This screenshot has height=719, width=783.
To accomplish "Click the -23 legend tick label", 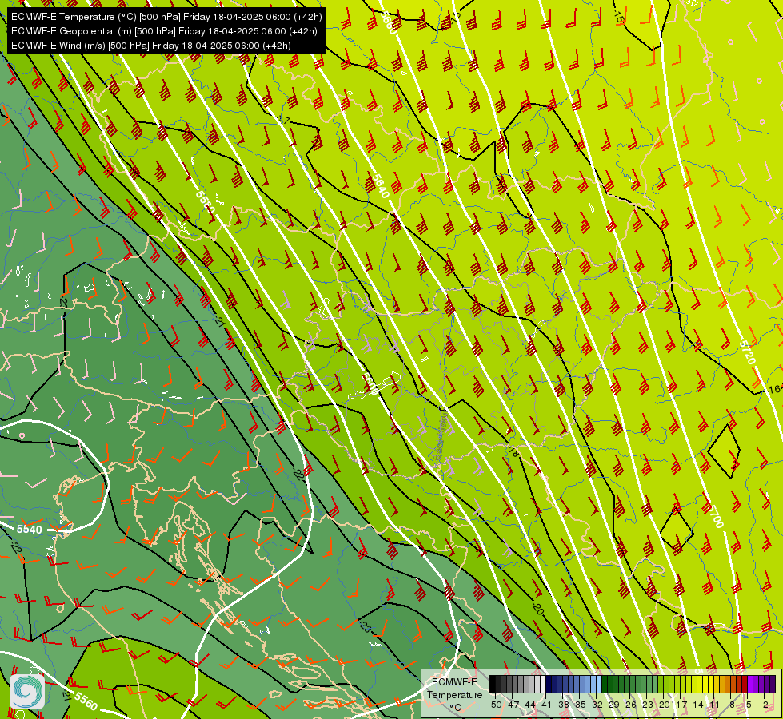I will tap(646, 705).
